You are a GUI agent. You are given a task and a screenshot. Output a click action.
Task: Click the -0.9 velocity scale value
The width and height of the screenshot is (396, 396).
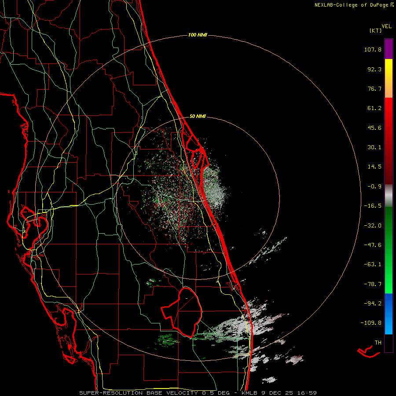point(374,187)
